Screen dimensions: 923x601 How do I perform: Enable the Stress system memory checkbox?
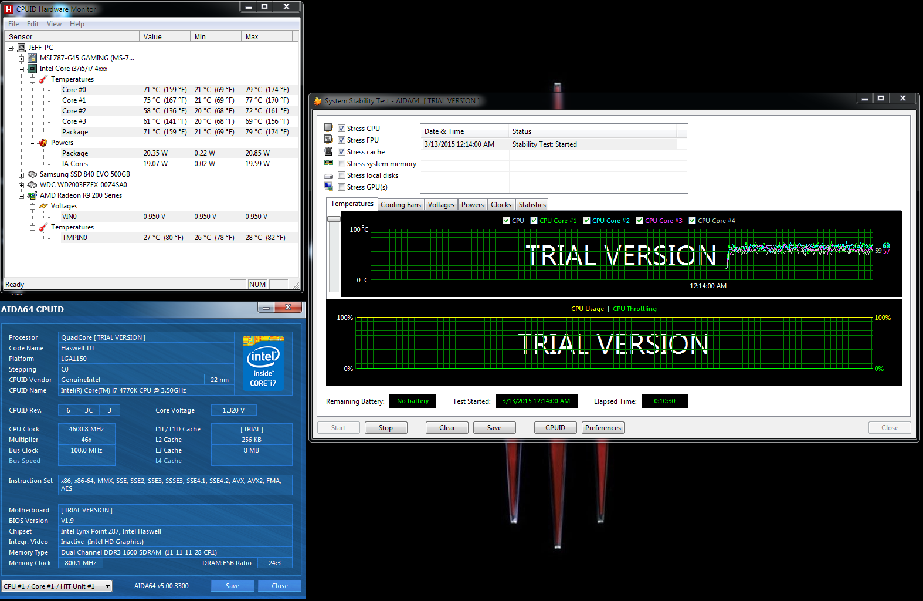pos(342,164)
